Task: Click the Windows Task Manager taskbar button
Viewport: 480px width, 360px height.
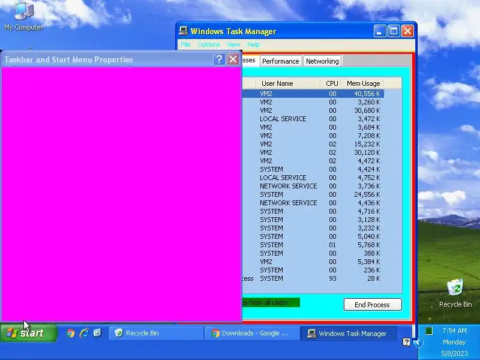Action: 349,334
